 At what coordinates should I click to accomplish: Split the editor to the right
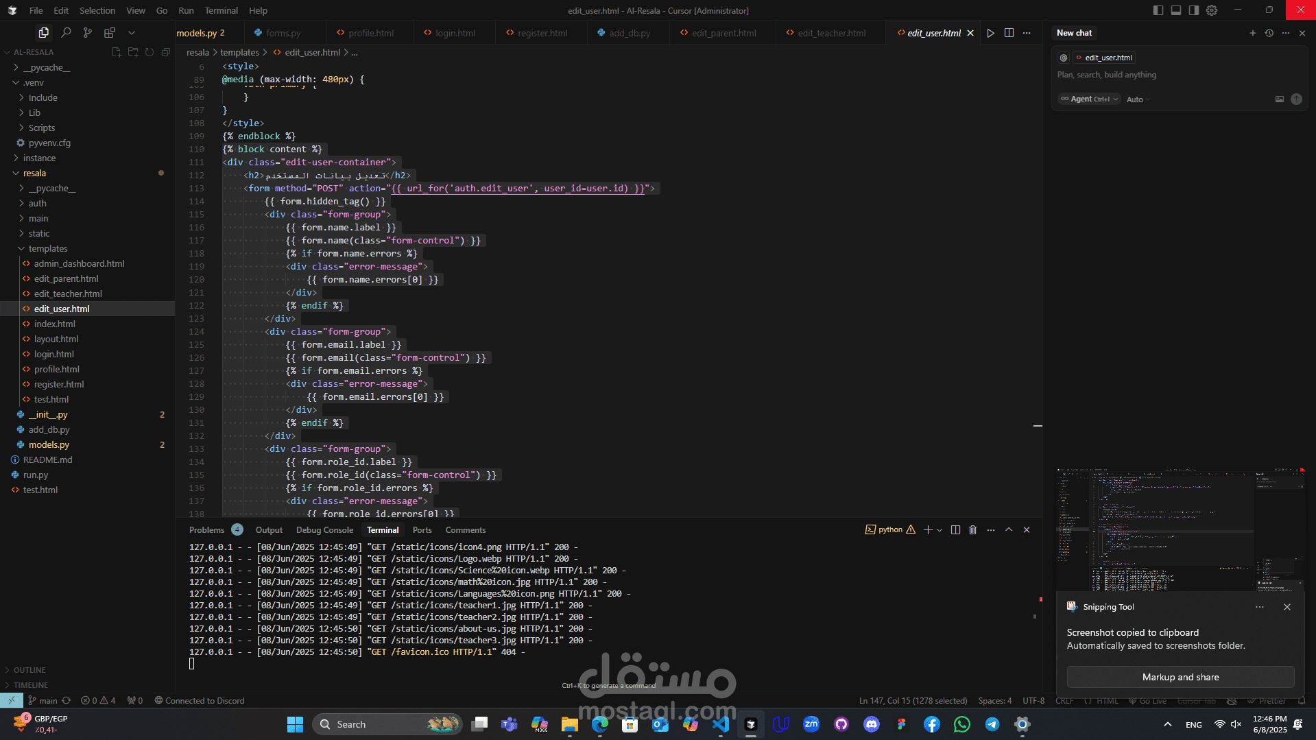coord(1009,33)
